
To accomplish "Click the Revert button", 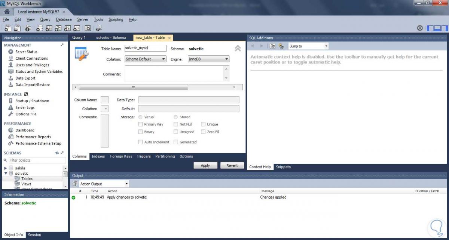I will click(x=232, y=165).
